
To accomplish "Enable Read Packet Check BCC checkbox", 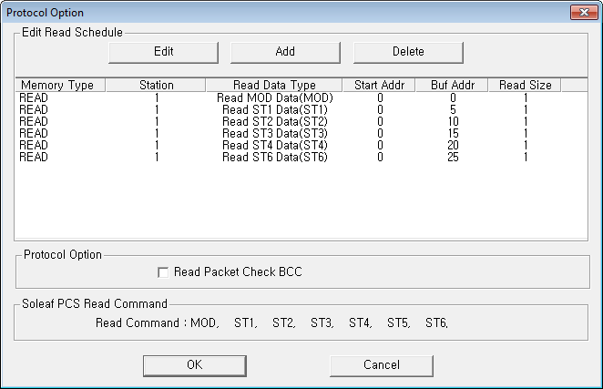I will 163,272.
